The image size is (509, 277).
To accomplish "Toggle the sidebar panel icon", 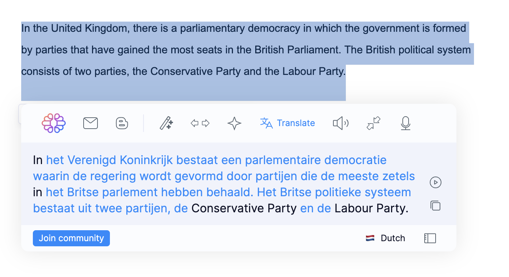I will tap(430, 238).
